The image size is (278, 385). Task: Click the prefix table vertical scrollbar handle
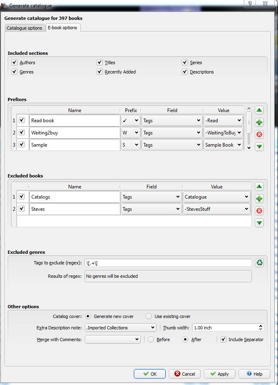tap(249, 122)
